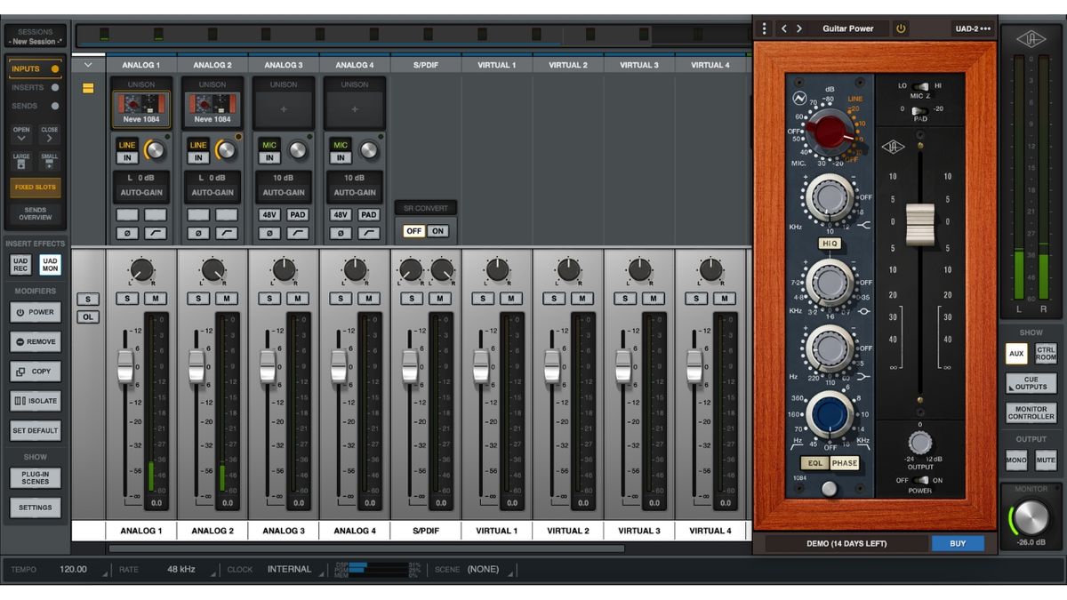Click plugin power icon next to Guitar Power

pos(901,28)
